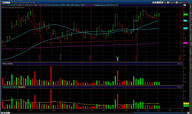This screenshot has height=114, width=192.
Task: Click the D daily timeframe button
Action: pos(159,2)
